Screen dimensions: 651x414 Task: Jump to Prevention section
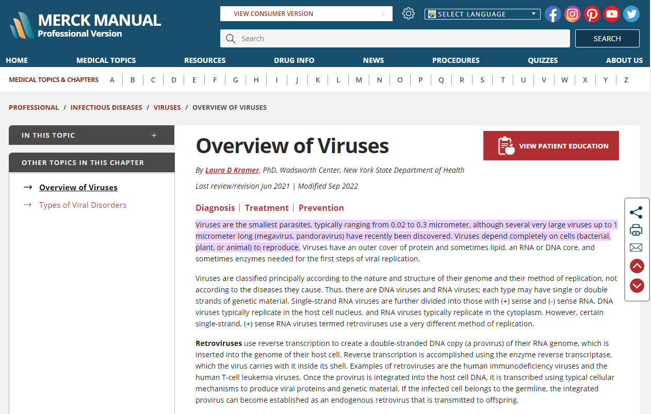pos(321,208)
